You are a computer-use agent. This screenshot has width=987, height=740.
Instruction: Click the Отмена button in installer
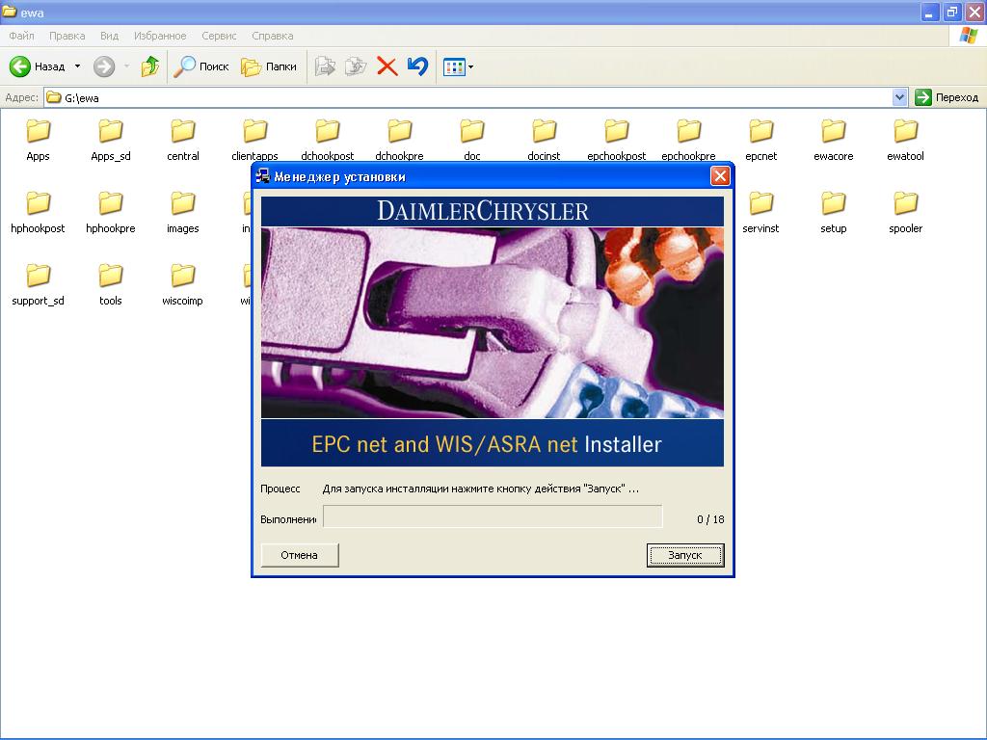point(300,555)
